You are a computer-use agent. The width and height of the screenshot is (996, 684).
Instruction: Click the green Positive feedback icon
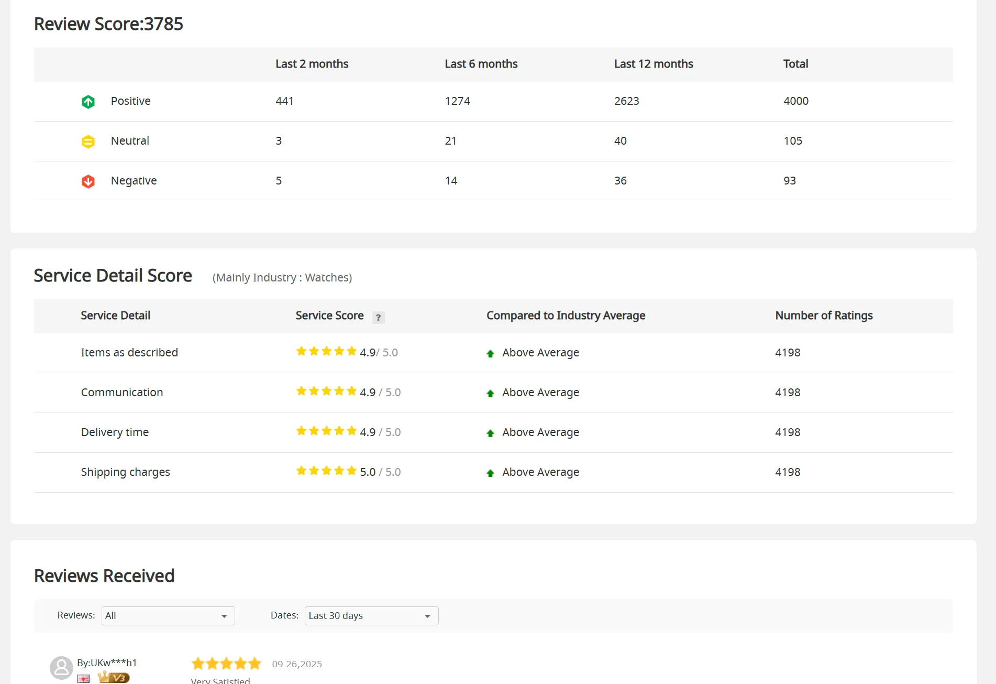88,102
